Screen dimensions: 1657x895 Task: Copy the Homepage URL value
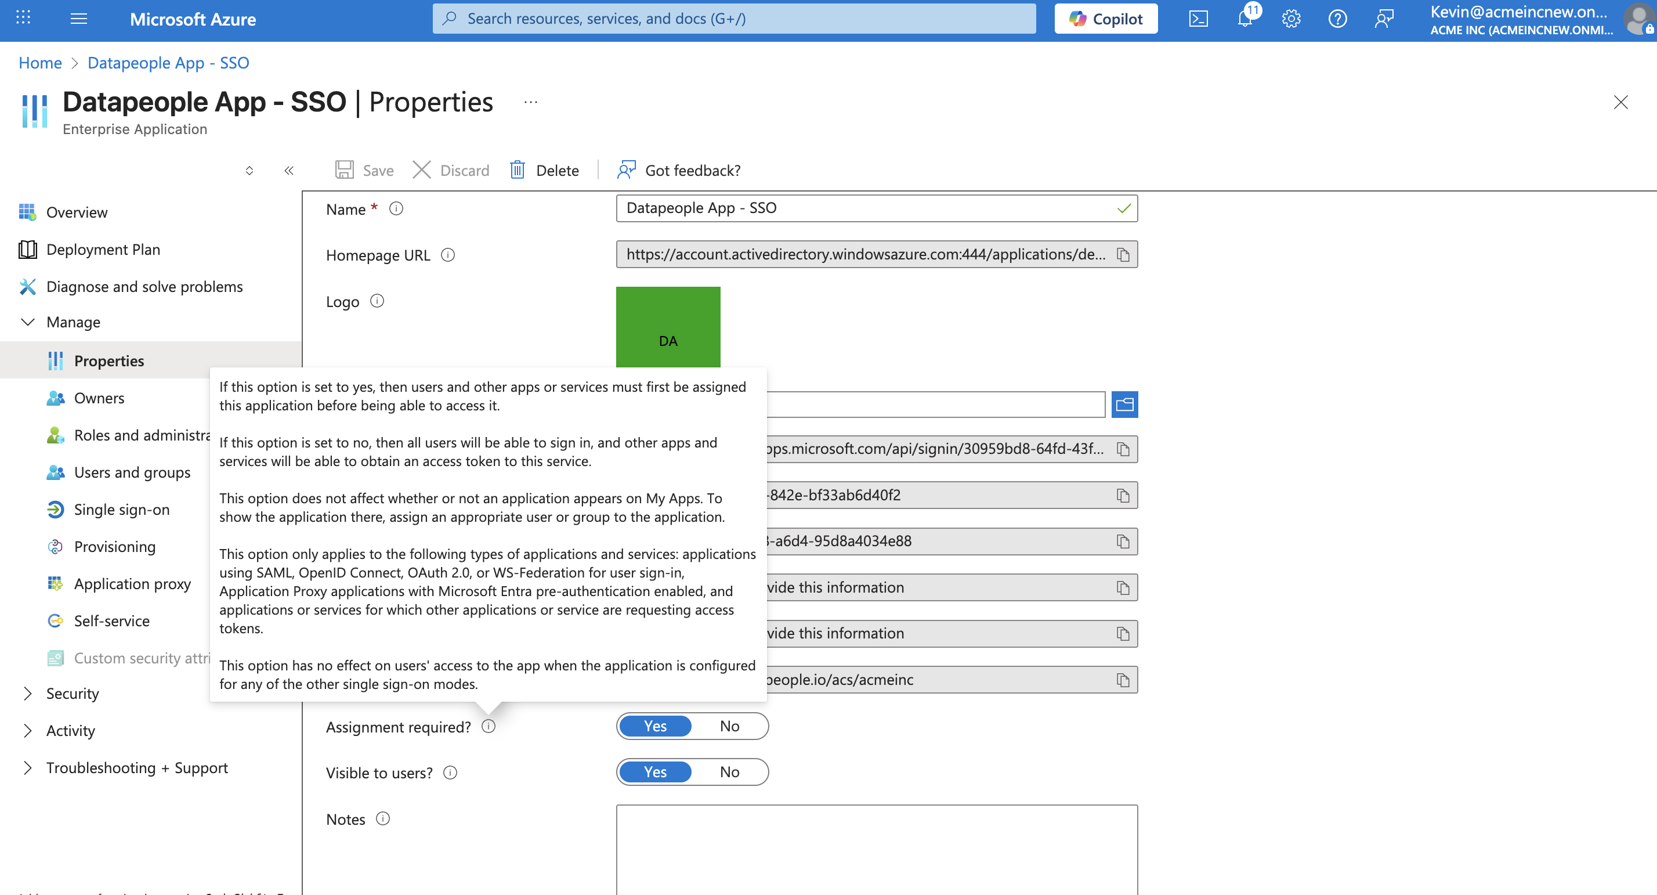tap(1123, 255)
